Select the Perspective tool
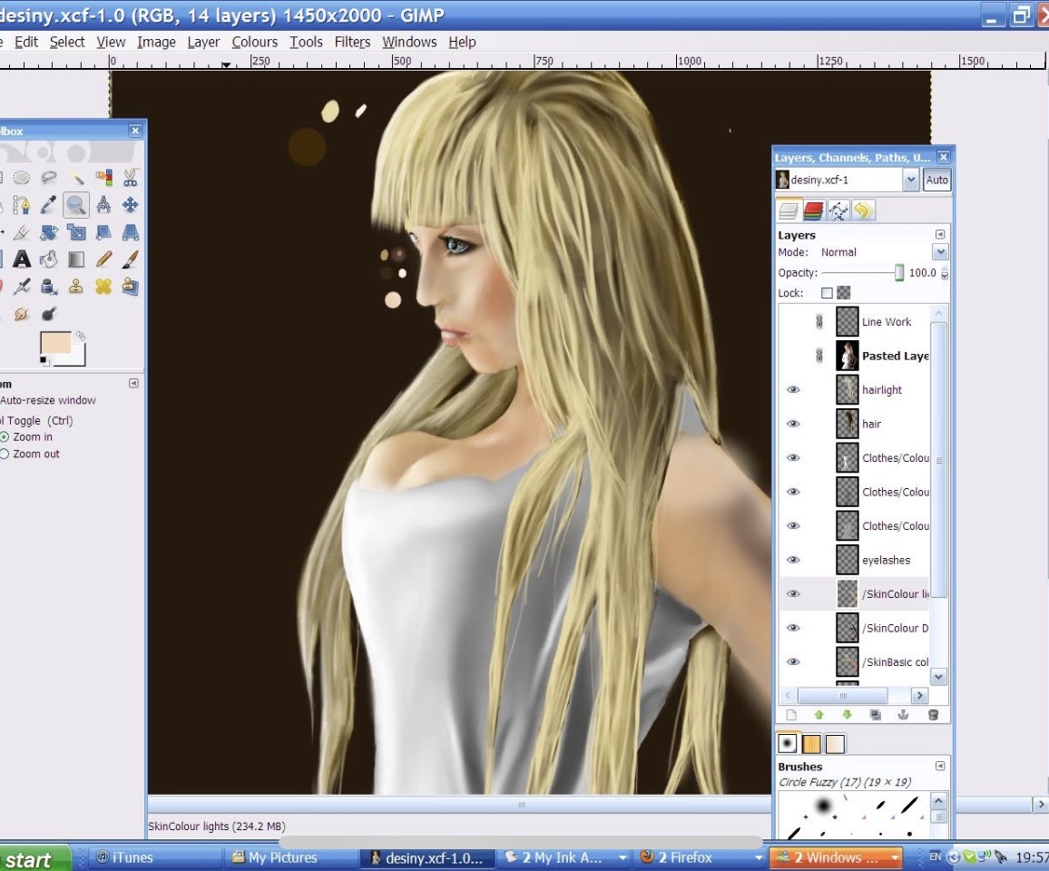Viewport: 1049px width, 871px height. (131, 232)
